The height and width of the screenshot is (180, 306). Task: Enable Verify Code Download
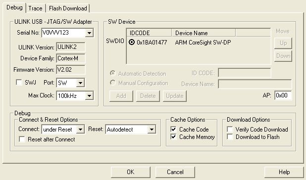[x=230, y=129]
